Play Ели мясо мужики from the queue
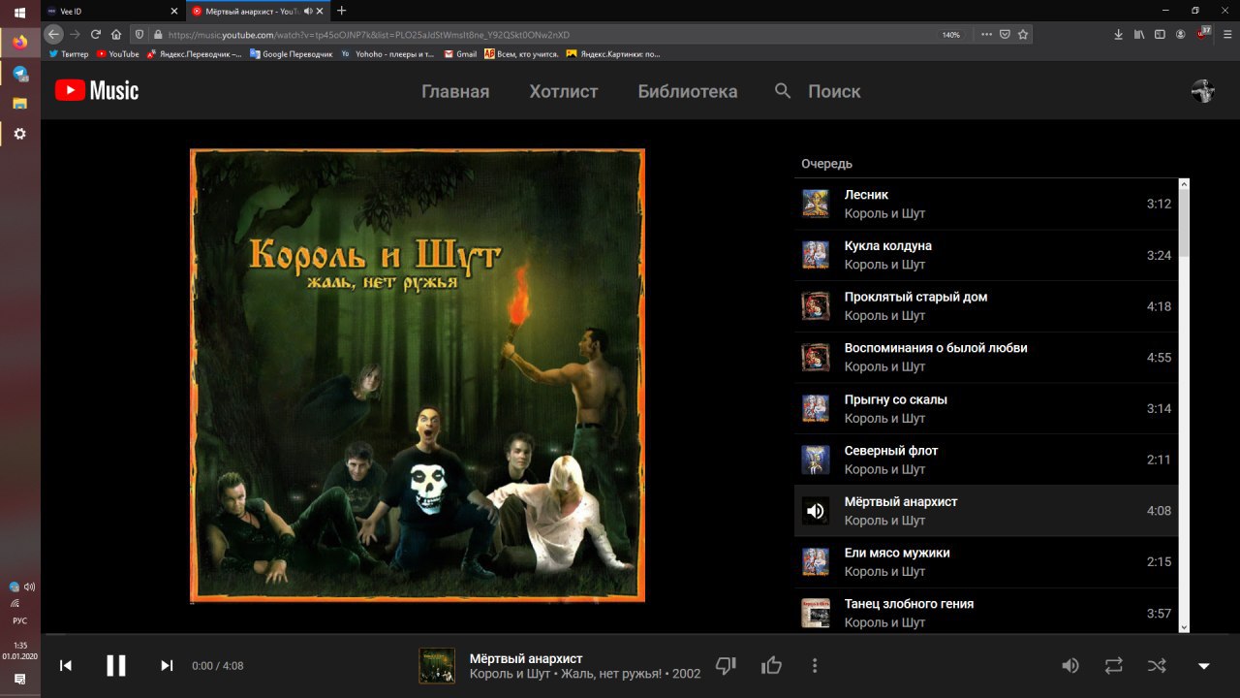 (x=985, y=561)
